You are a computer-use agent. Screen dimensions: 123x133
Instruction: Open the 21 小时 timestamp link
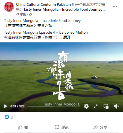tap(21, 14)
